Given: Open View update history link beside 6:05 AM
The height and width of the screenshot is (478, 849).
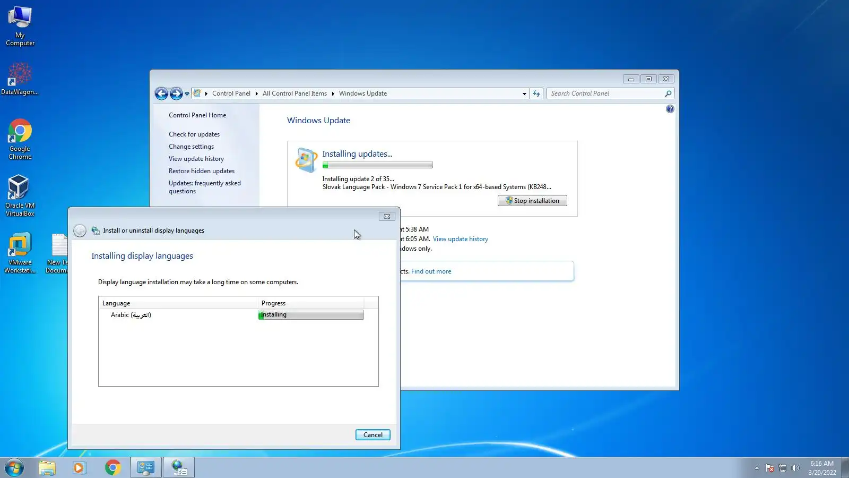Looking at the screenshot, I should coord(461,239).
